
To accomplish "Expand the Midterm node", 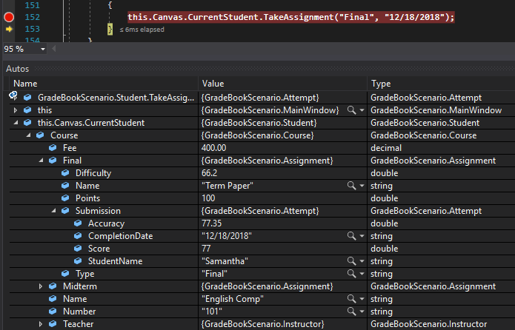I will coord(41,286).
